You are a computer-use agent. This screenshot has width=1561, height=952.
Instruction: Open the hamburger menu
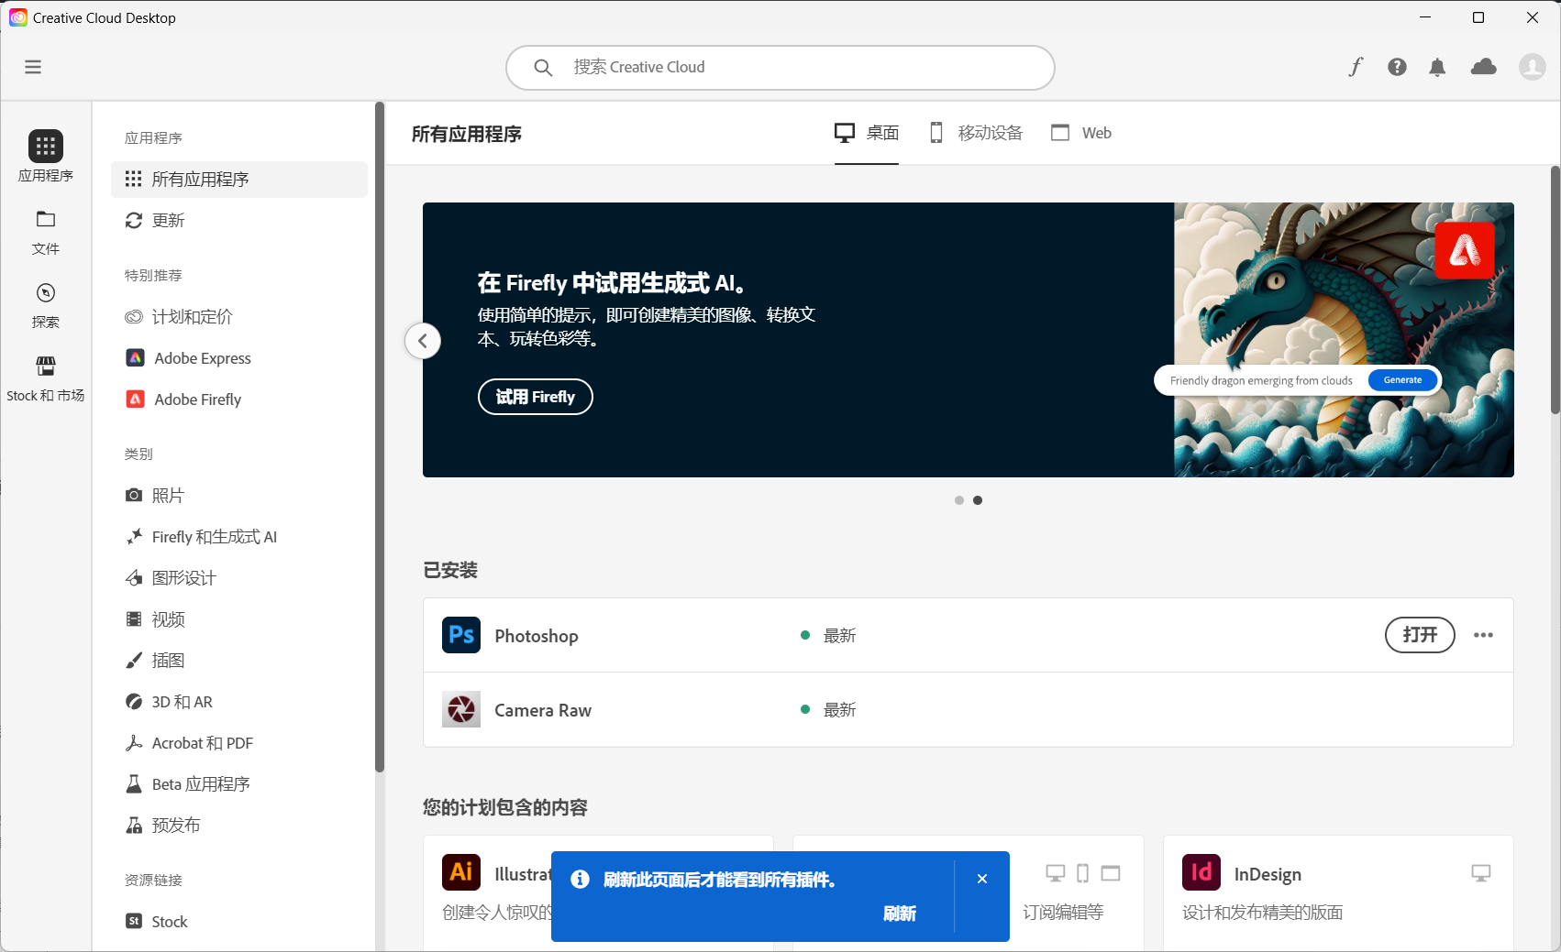(33, 67)
